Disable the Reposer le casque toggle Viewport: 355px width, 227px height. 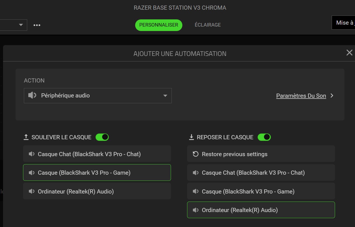coord(264,137)
